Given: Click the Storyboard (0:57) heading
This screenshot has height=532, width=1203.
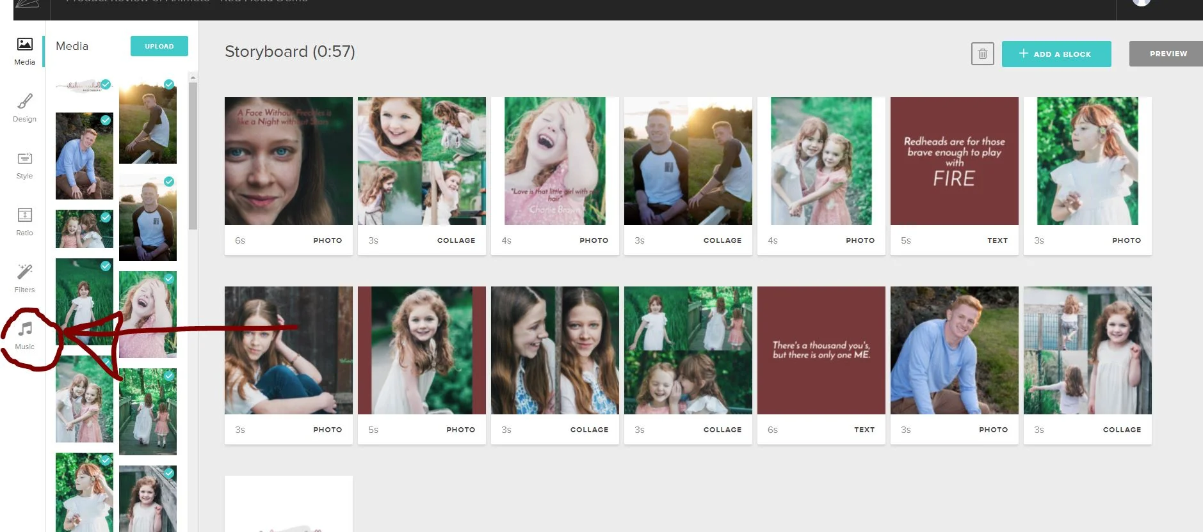Looking at the screenshot, I should pyautogui.click(x=290, y=51).
